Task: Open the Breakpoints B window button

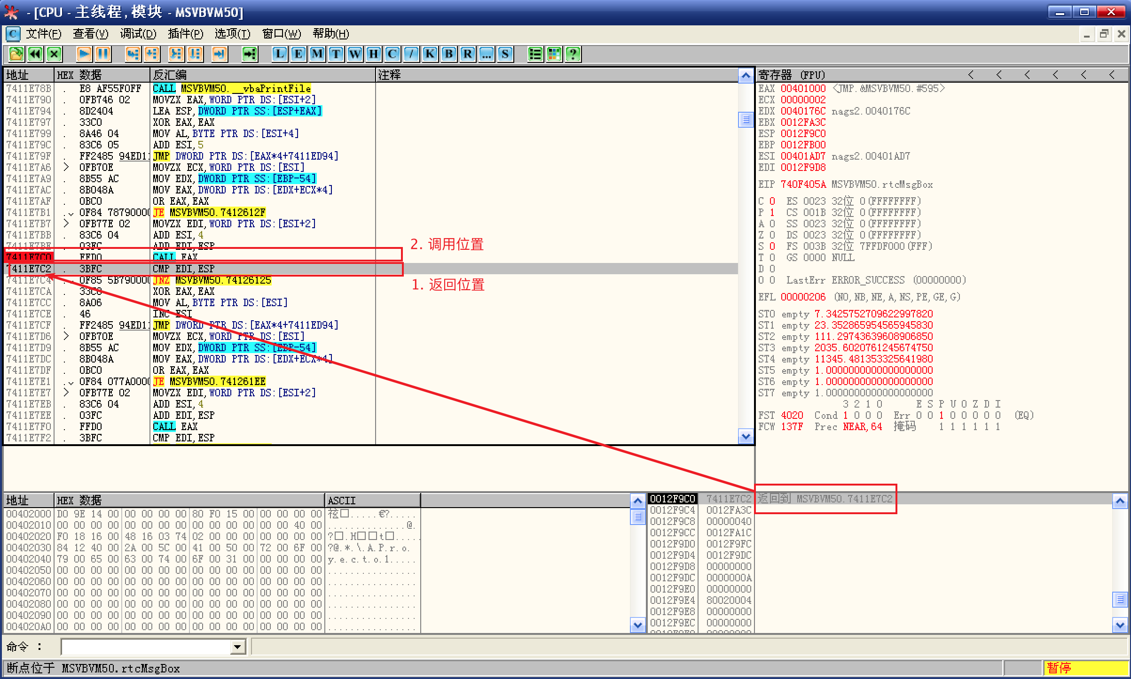Action: (449, 54)
